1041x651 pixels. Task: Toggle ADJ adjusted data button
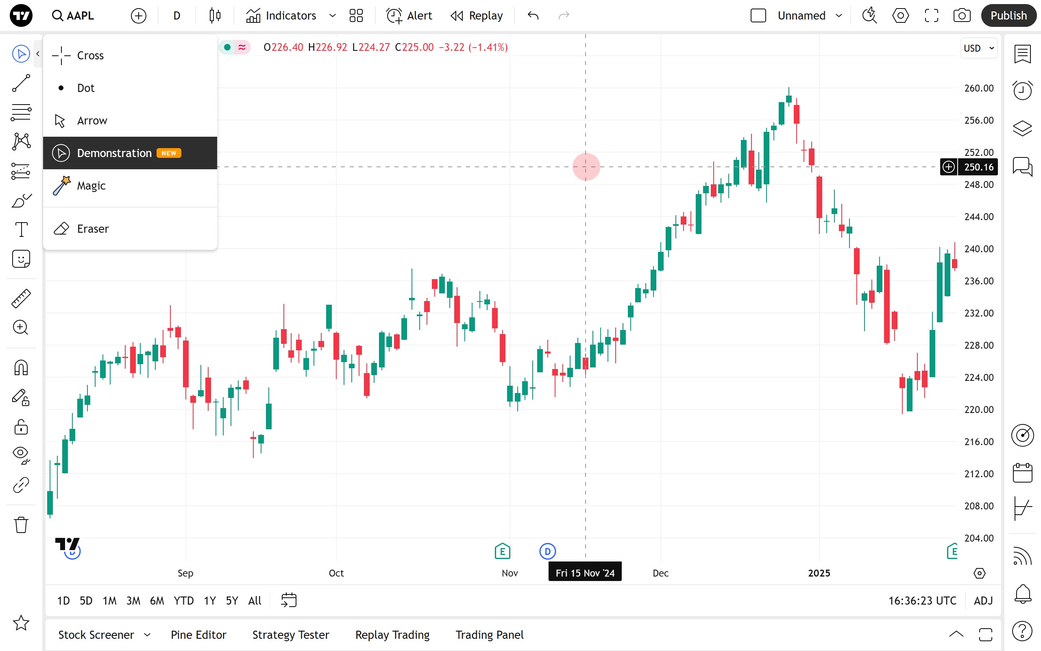pyautogui.click(x=983, y=601)
